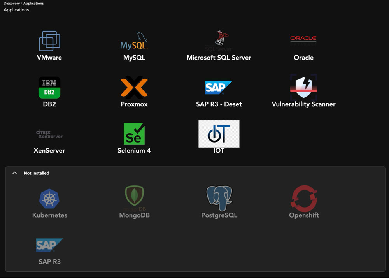
Task: Select the orange Proxmox X logo
Action: [134, 87]
